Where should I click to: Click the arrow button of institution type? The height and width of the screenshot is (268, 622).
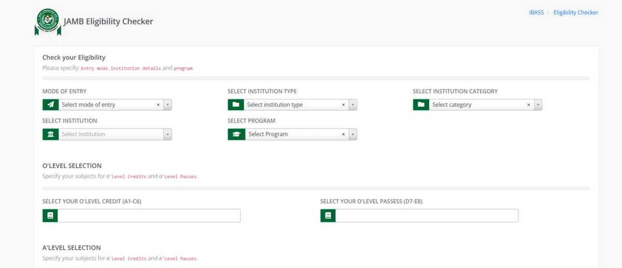pos(353,105)
